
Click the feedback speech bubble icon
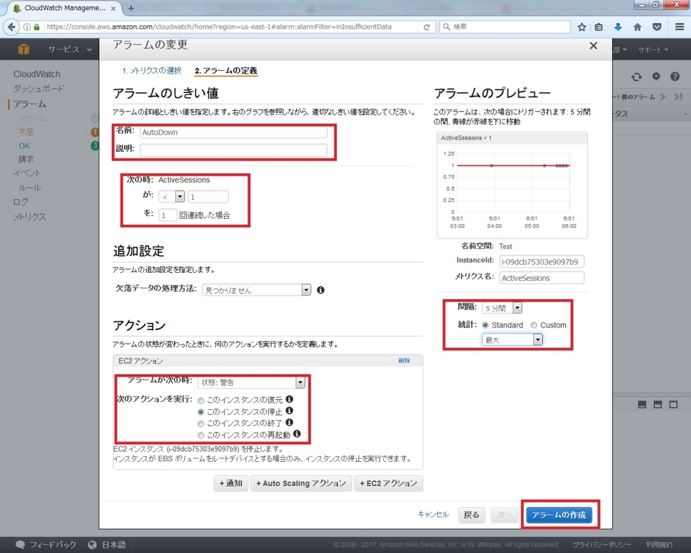(20, 545)
